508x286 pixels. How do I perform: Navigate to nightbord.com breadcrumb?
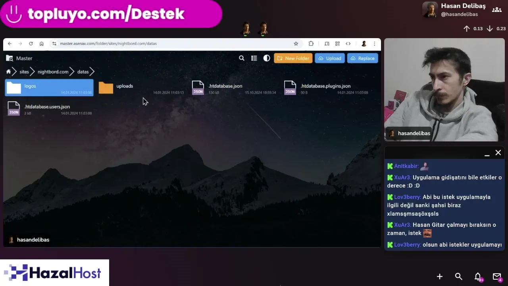53,72
